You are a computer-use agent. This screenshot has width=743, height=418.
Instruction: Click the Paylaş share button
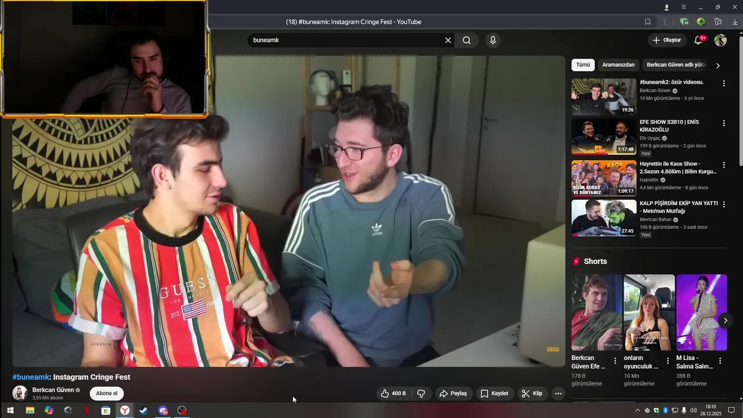(453, 394)
